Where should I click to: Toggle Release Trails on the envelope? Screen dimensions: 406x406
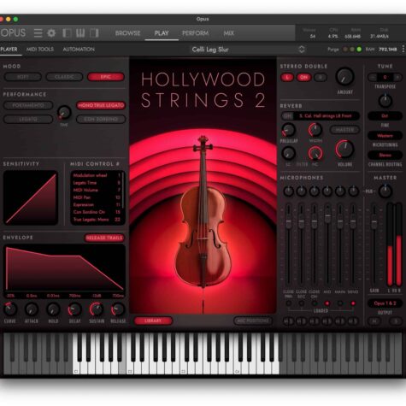click(104, 238)
